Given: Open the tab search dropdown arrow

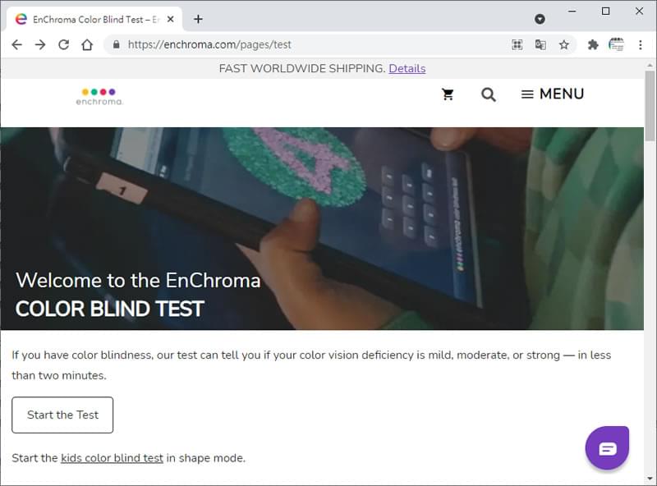Looking at the screenshot, I should coord(540,19).
